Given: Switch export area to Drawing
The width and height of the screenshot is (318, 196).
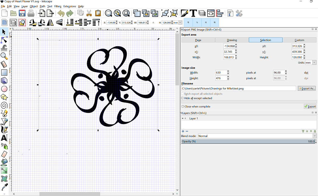Looking at the screenshot, I should coord(231,40).
